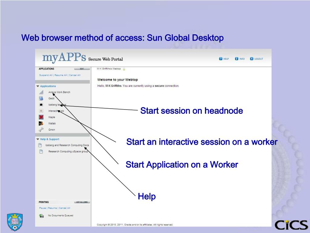Click the APPLICATIONS panel heading text
This screenshot has height=233, width=310.
pos(46,69)
